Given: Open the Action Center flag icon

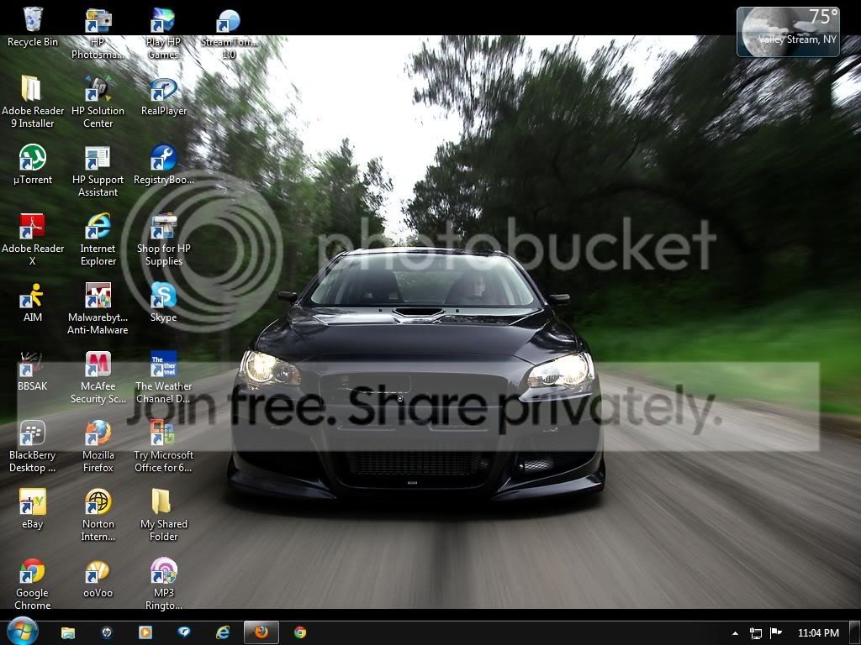Looking at the screenshot, I should tap(776, 633).
